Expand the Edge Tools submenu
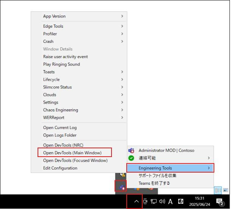The width and height of the screenshot is (231, 209). pos(79,26)
